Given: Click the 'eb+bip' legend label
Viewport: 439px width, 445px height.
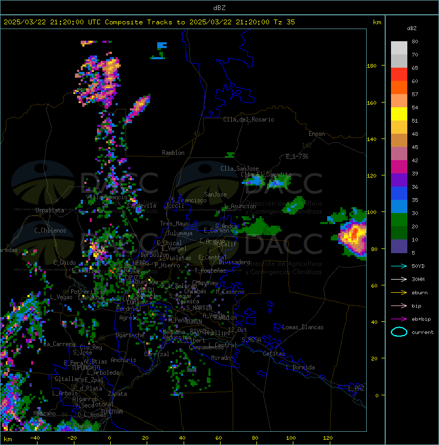Looking at the screenshot, I should point(421,319).
